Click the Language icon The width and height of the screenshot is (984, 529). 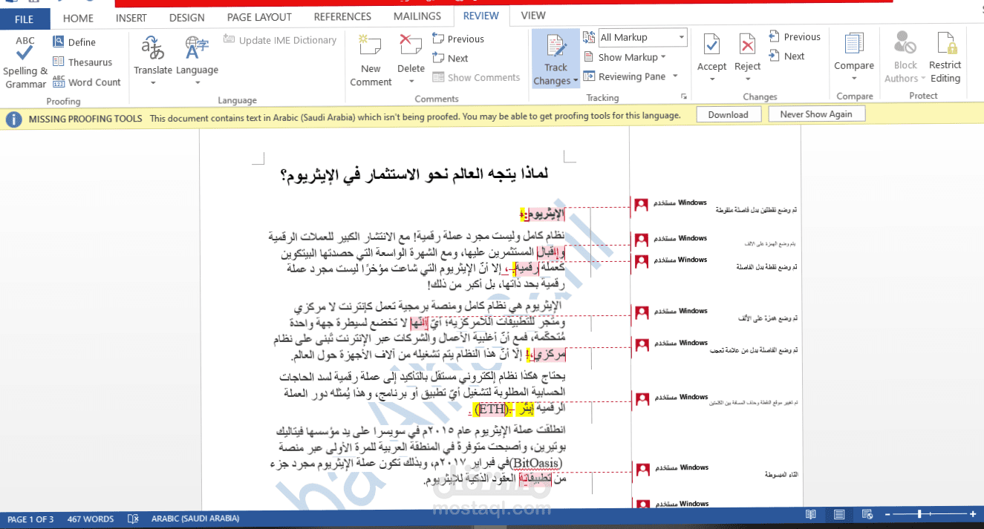click(197, 48)
